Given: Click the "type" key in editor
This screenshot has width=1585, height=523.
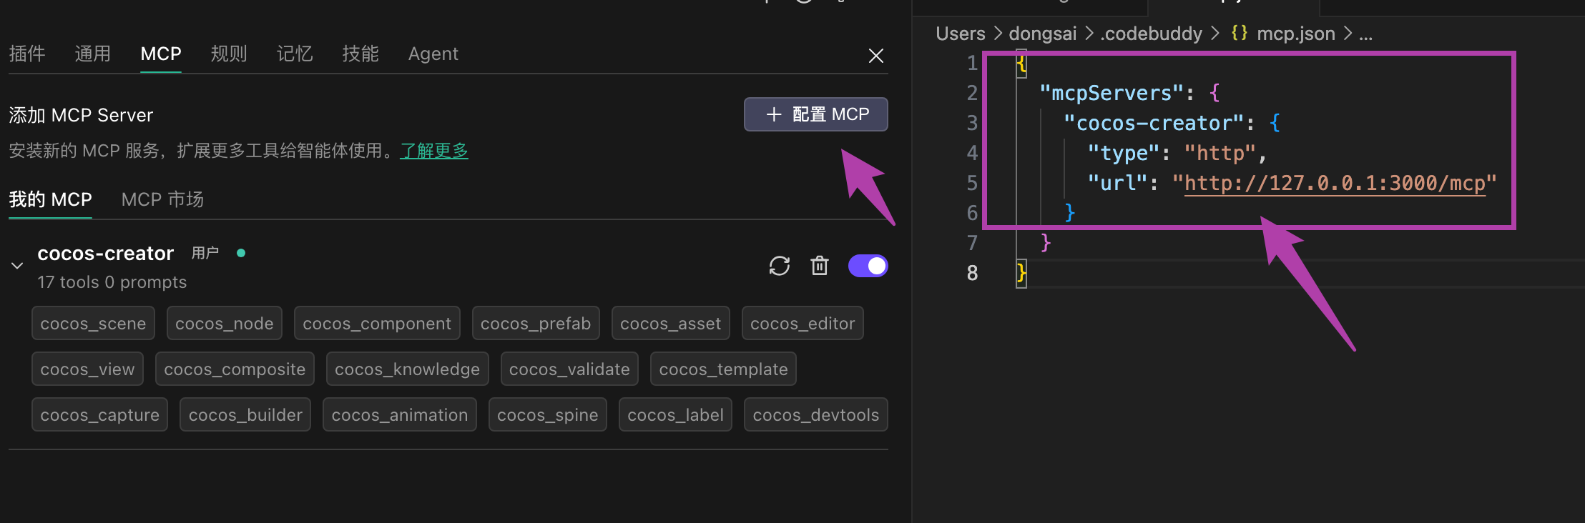Looking at the screenshot, I should point(1124,154).
